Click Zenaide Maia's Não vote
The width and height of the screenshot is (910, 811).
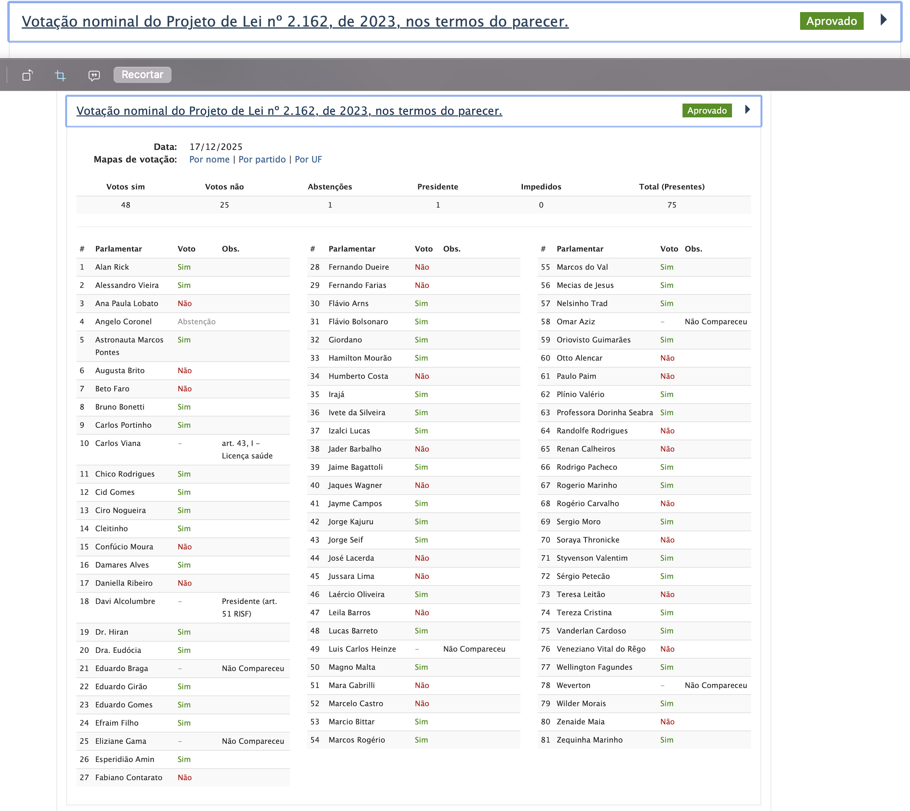tap(667, 722)
